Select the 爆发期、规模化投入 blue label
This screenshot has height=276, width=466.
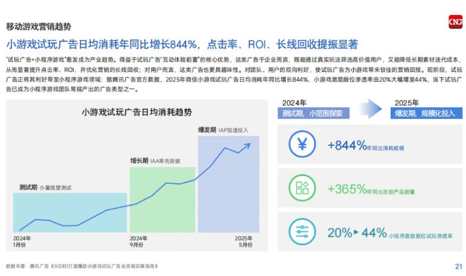(424, 113)
